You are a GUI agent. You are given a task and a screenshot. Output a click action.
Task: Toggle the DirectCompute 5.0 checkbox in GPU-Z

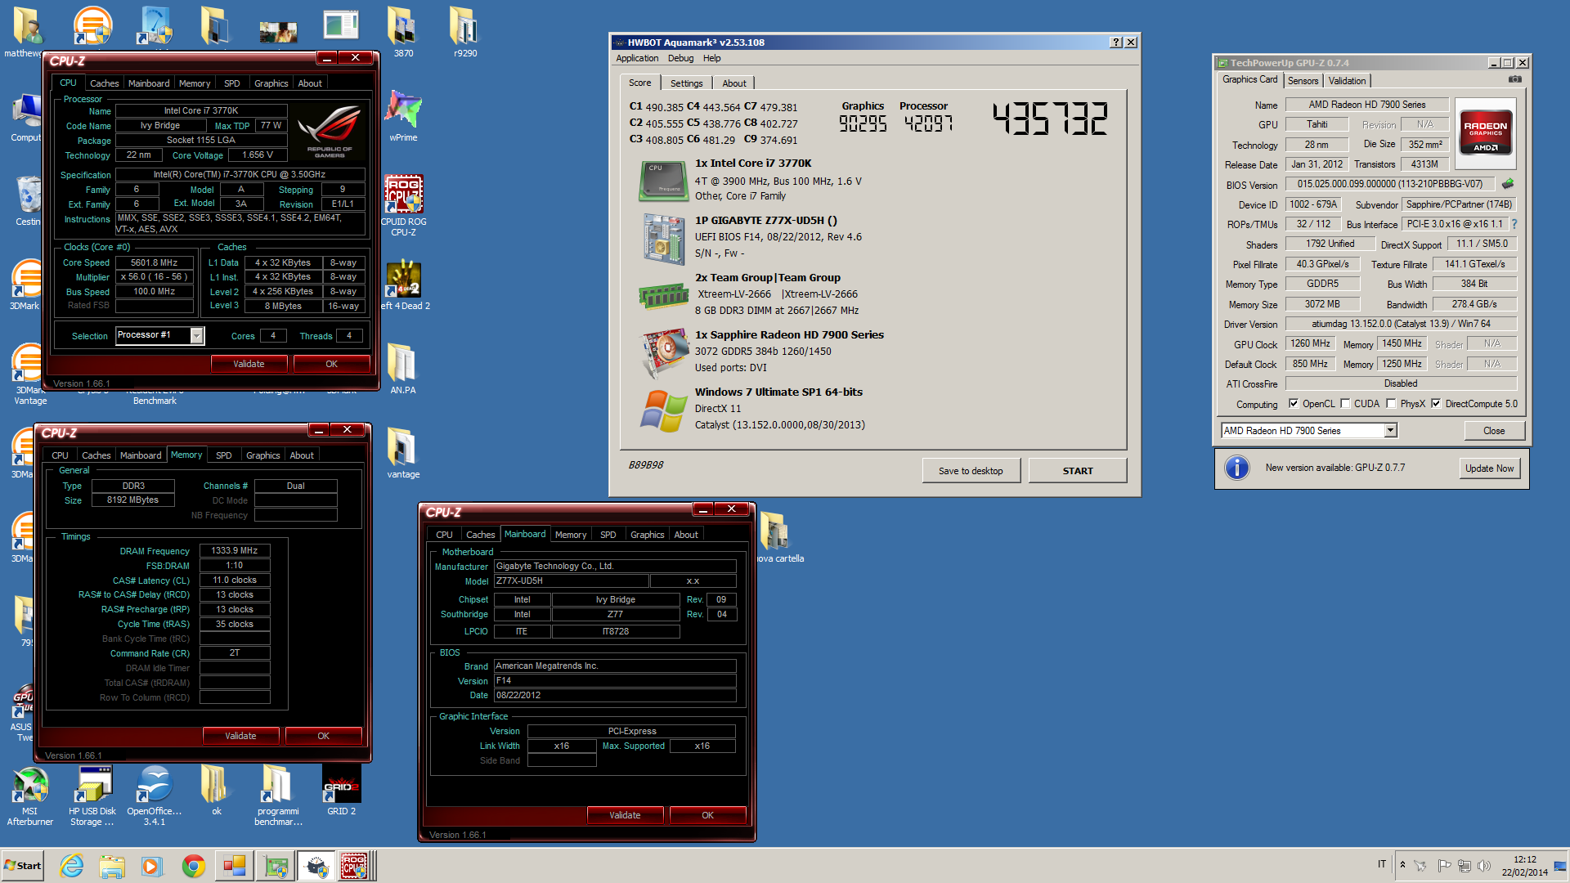coord(1436,404)
